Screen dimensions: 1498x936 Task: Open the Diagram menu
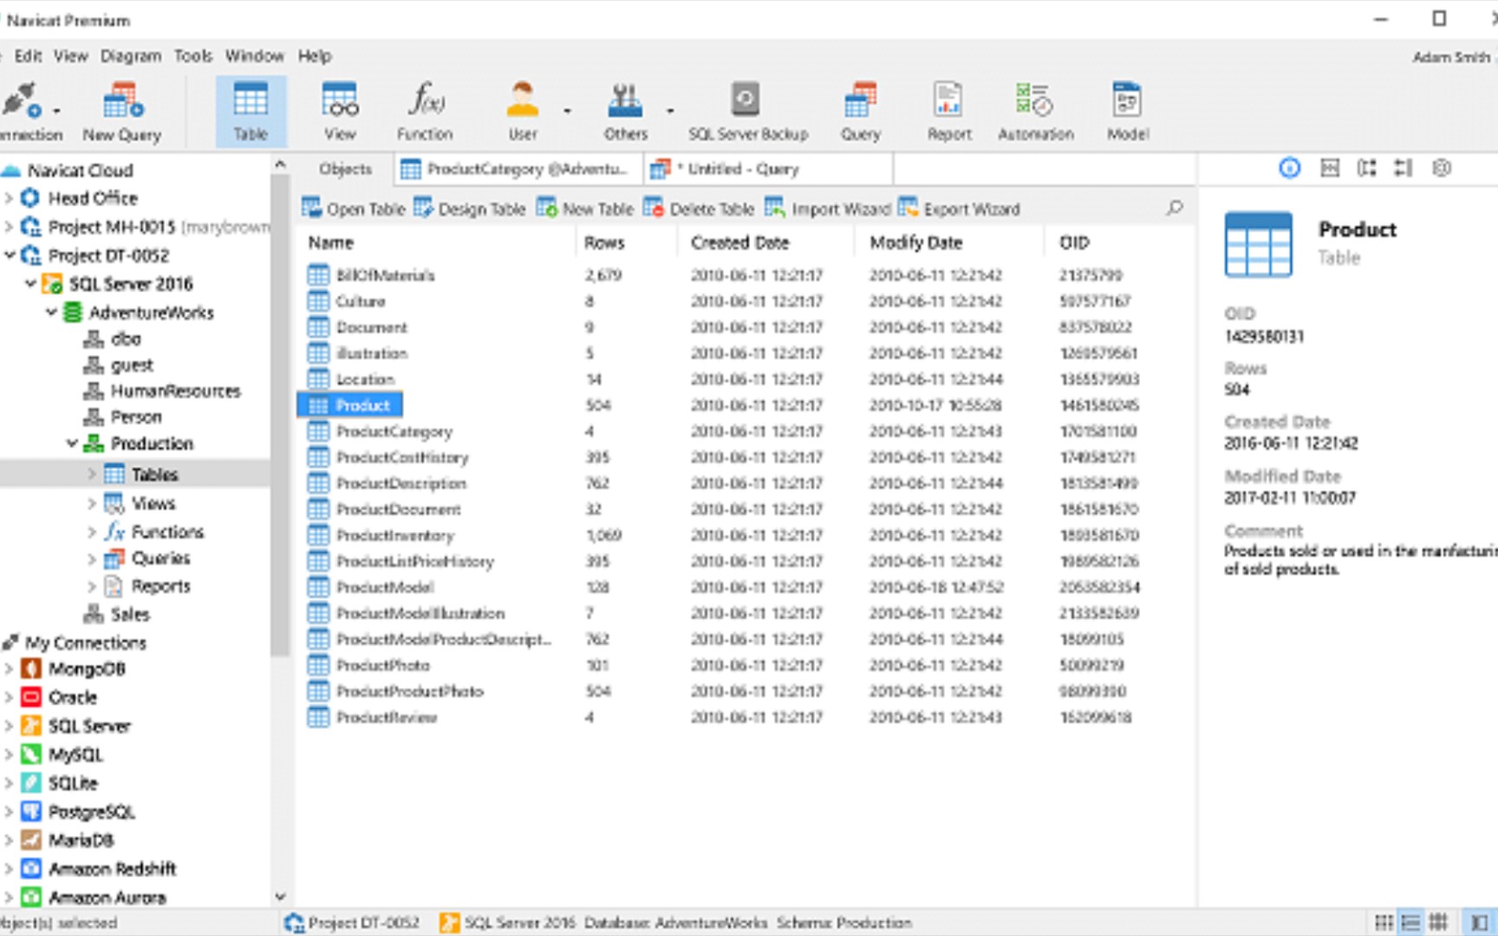pos(131,56)
